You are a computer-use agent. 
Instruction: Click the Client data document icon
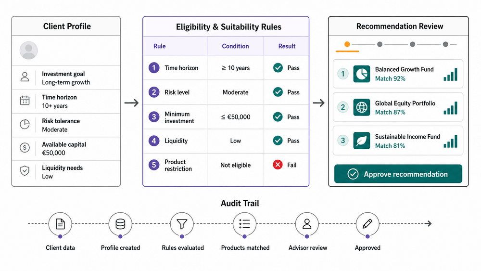[x=60, y=224]
